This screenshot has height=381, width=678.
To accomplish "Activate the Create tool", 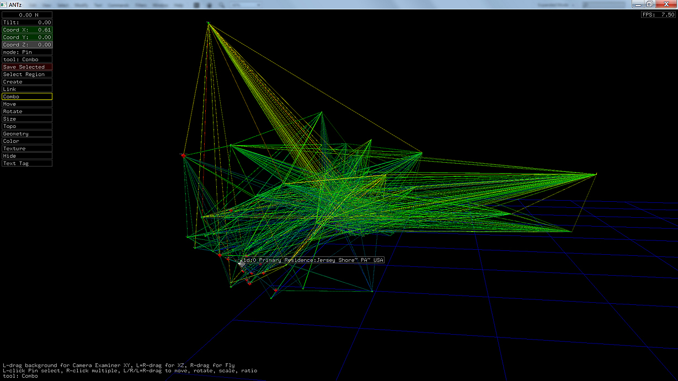I will click(x=27, y=82).
